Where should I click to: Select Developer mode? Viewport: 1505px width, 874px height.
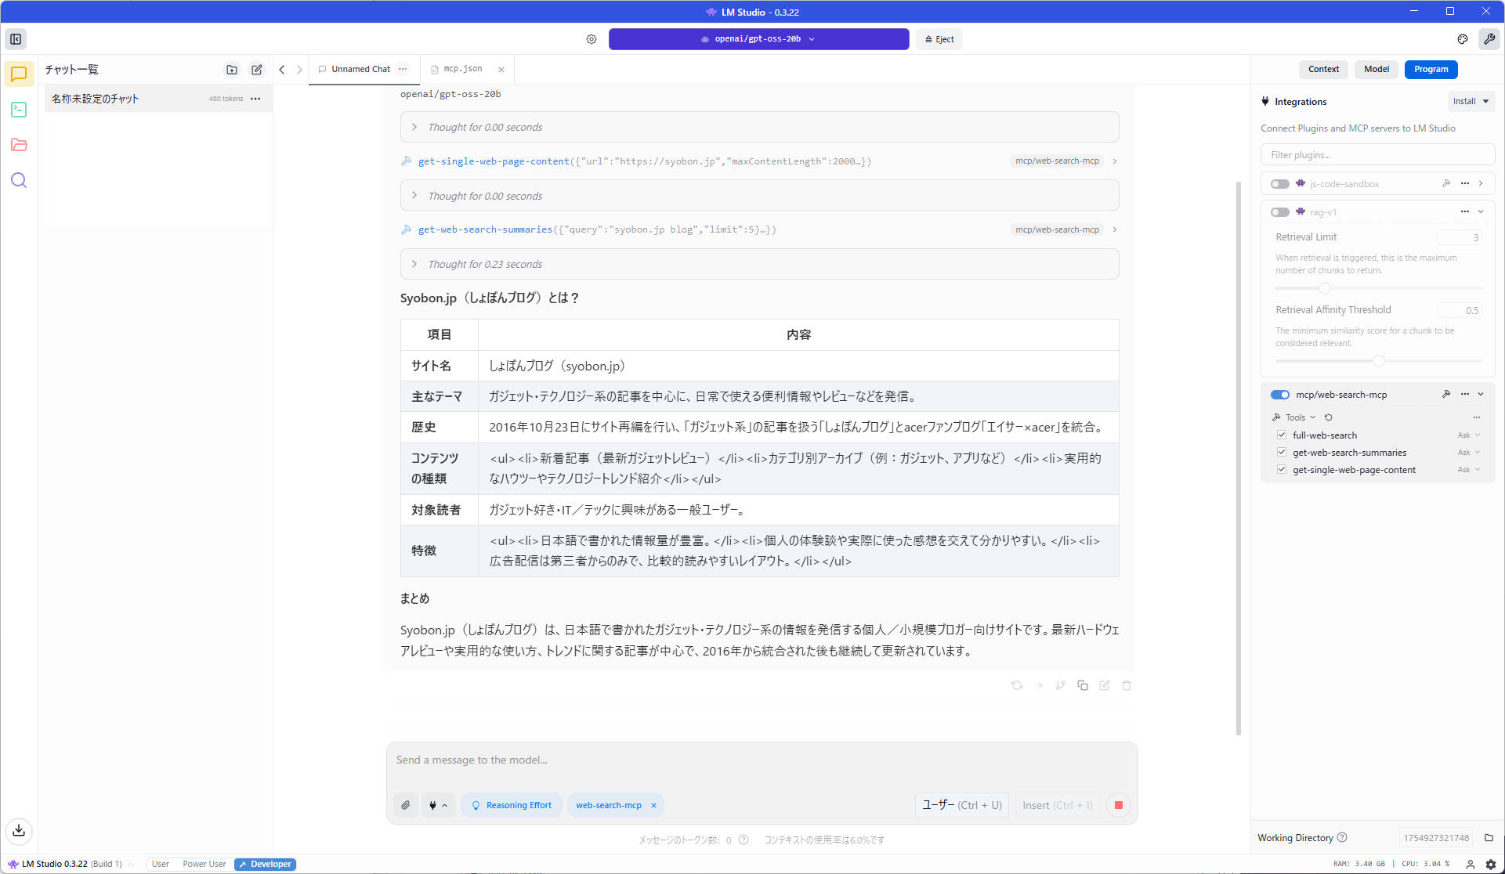pyautogui.click(x=265, y=865)
